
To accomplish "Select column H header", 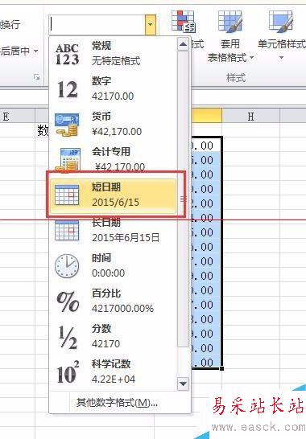I will coord(250,117).
